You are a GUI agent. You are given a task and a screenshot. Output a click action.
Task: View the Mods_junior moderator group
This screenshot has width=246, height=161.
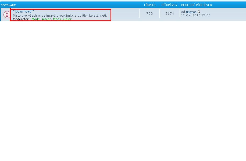62,19
